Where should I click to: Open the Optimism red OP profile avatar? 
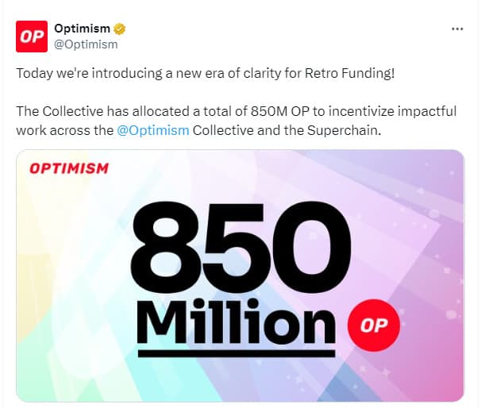32,37
